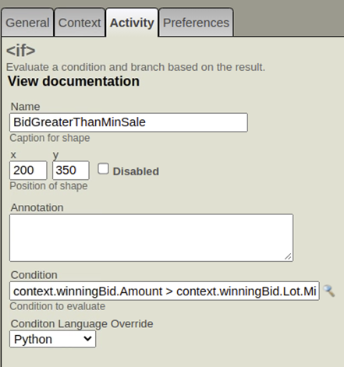Click the Name label above the caption field

[25, 107]
